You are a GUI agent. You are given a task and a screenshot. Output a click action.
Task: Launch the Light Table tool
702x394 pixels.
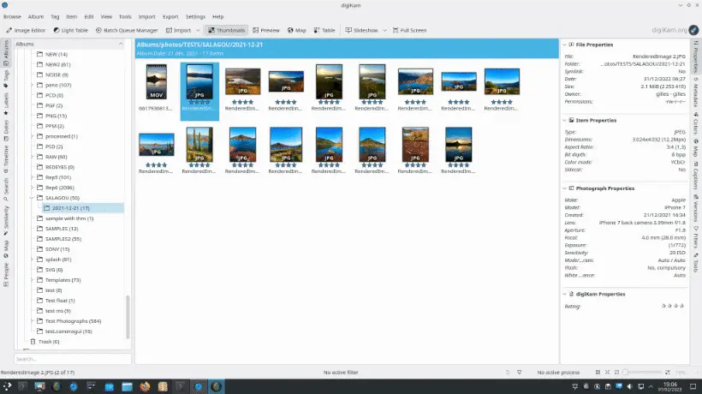click(x=74, y=30)
